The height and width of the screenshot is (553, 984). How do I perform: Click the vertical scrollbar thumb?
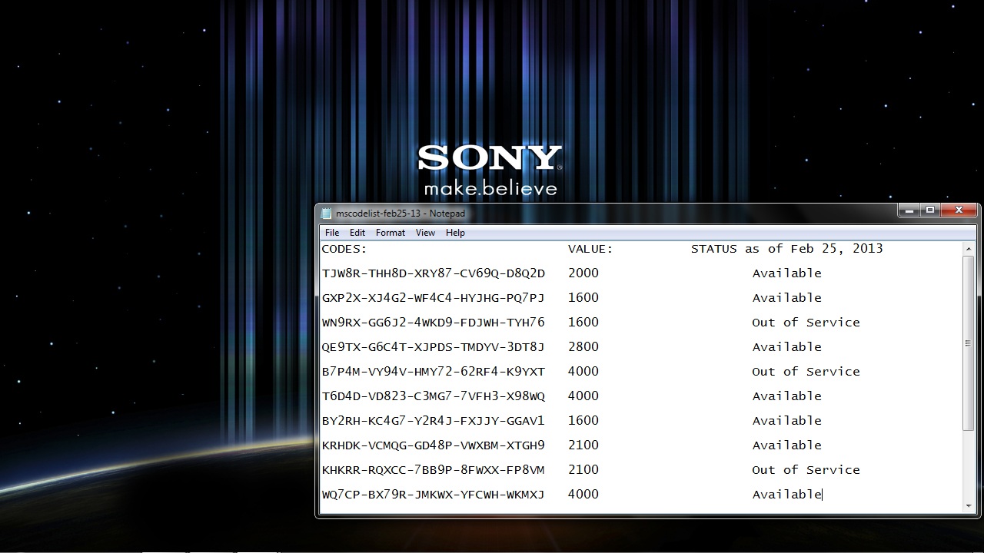tap(969, 343)
